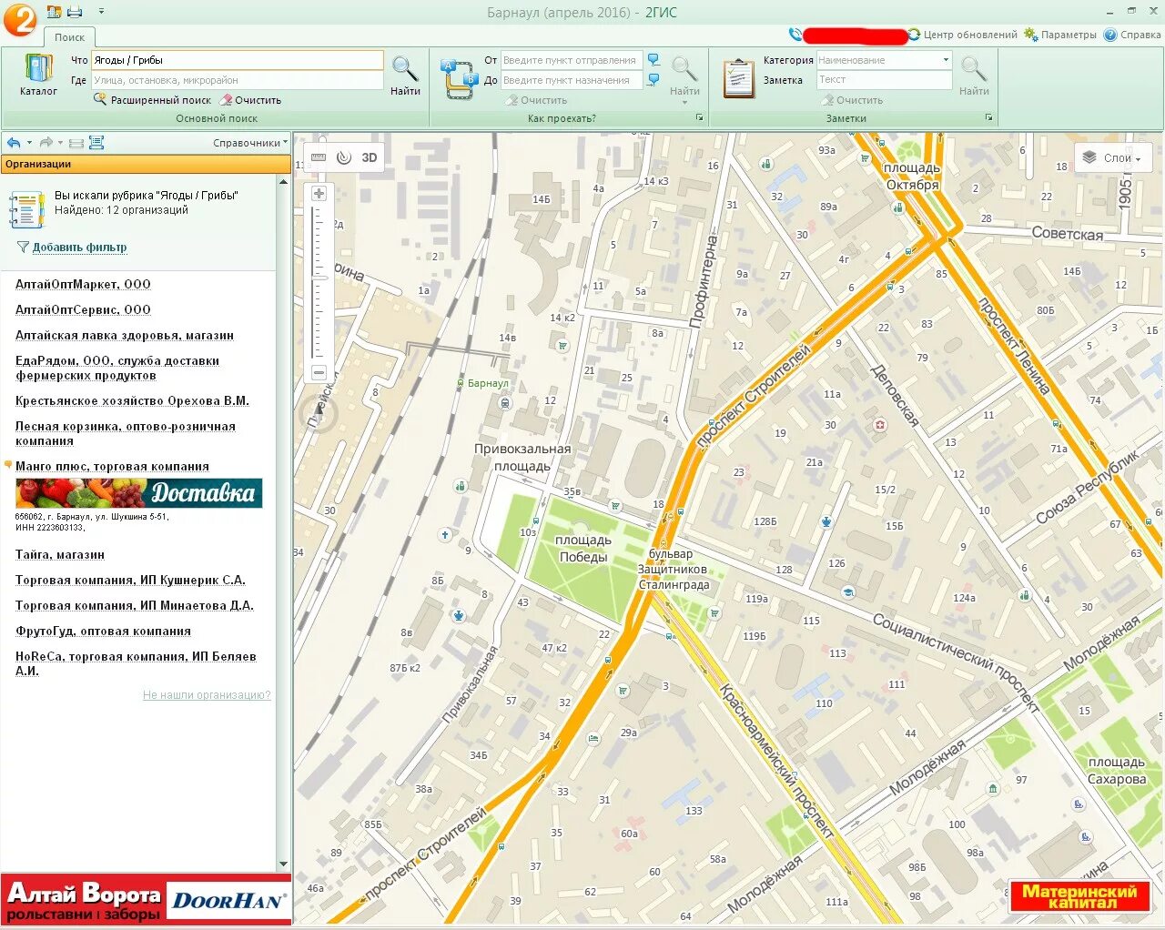Click the results list scrollbar down arrow

283,864
